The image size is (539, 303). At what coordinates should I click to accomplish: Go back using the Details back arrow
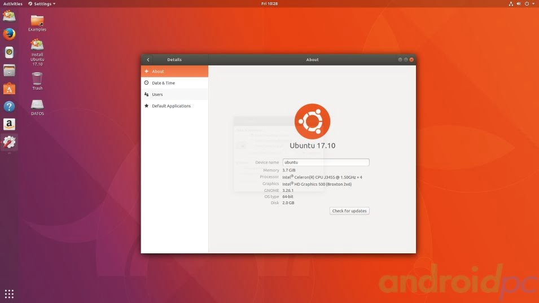148,60
